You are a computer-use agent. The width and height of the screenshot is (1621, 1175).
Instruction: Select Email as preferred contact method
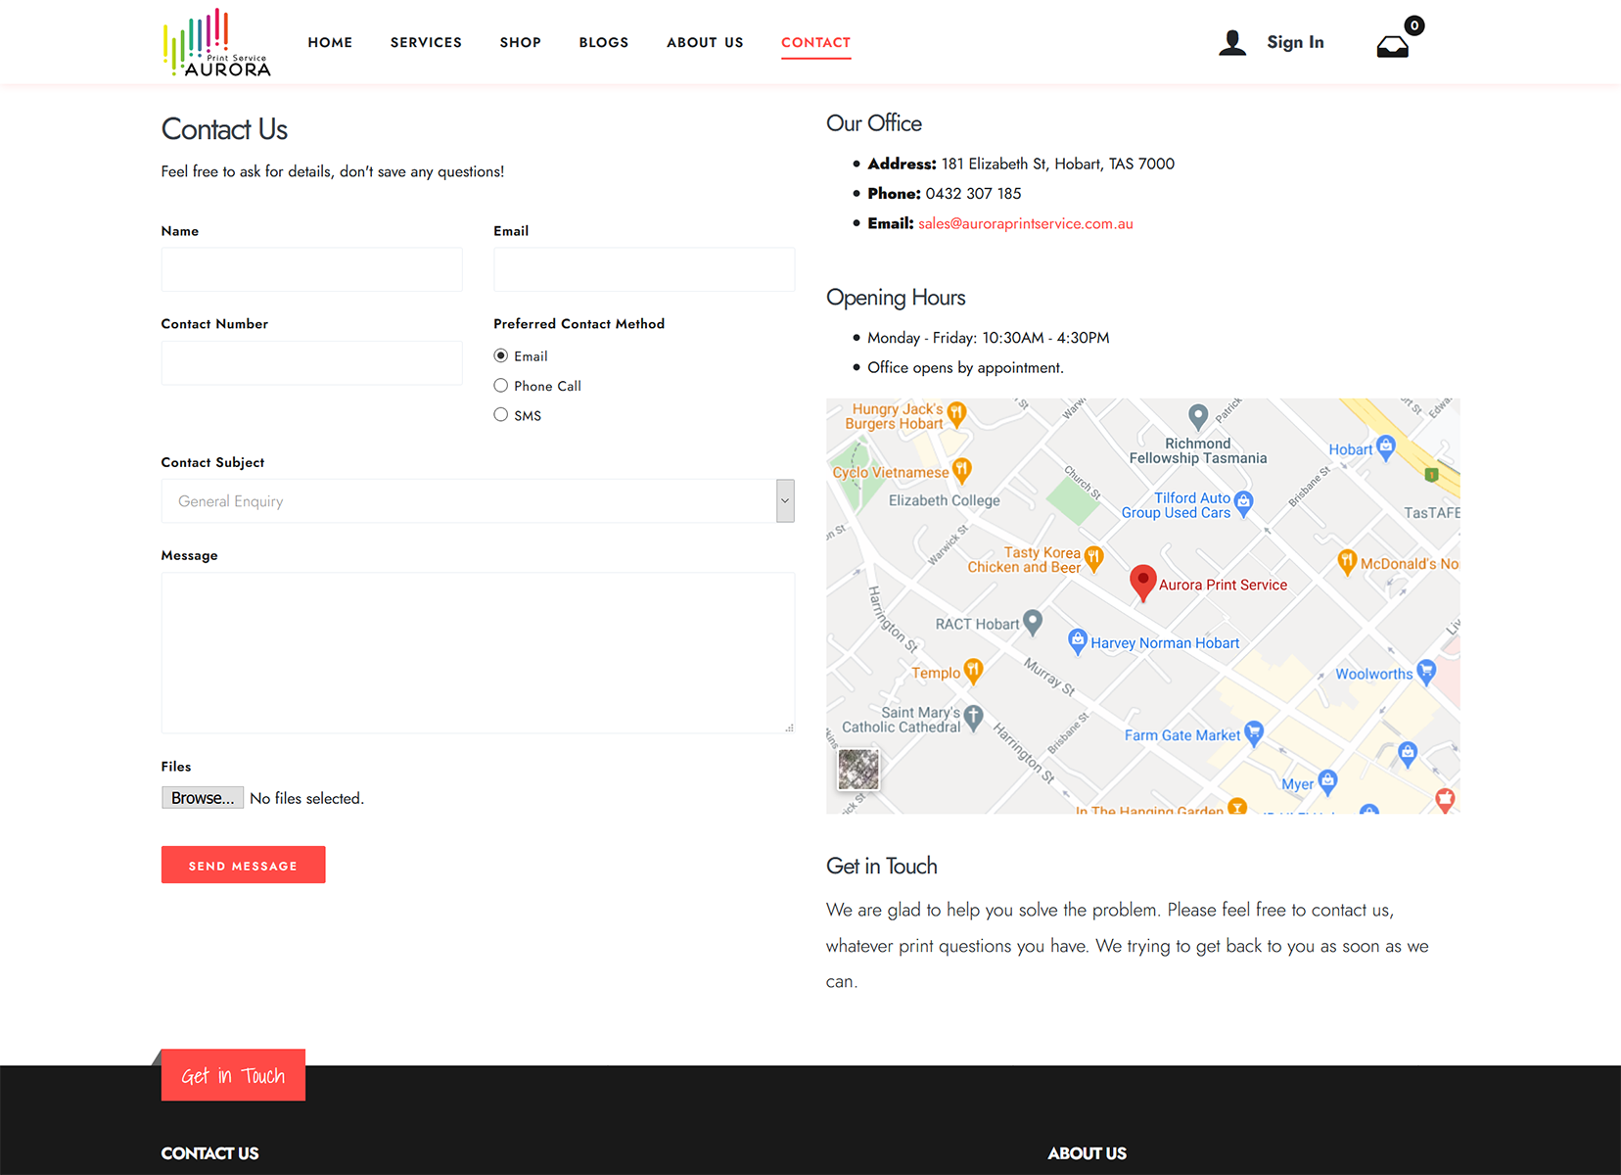[x=500, y=355]
